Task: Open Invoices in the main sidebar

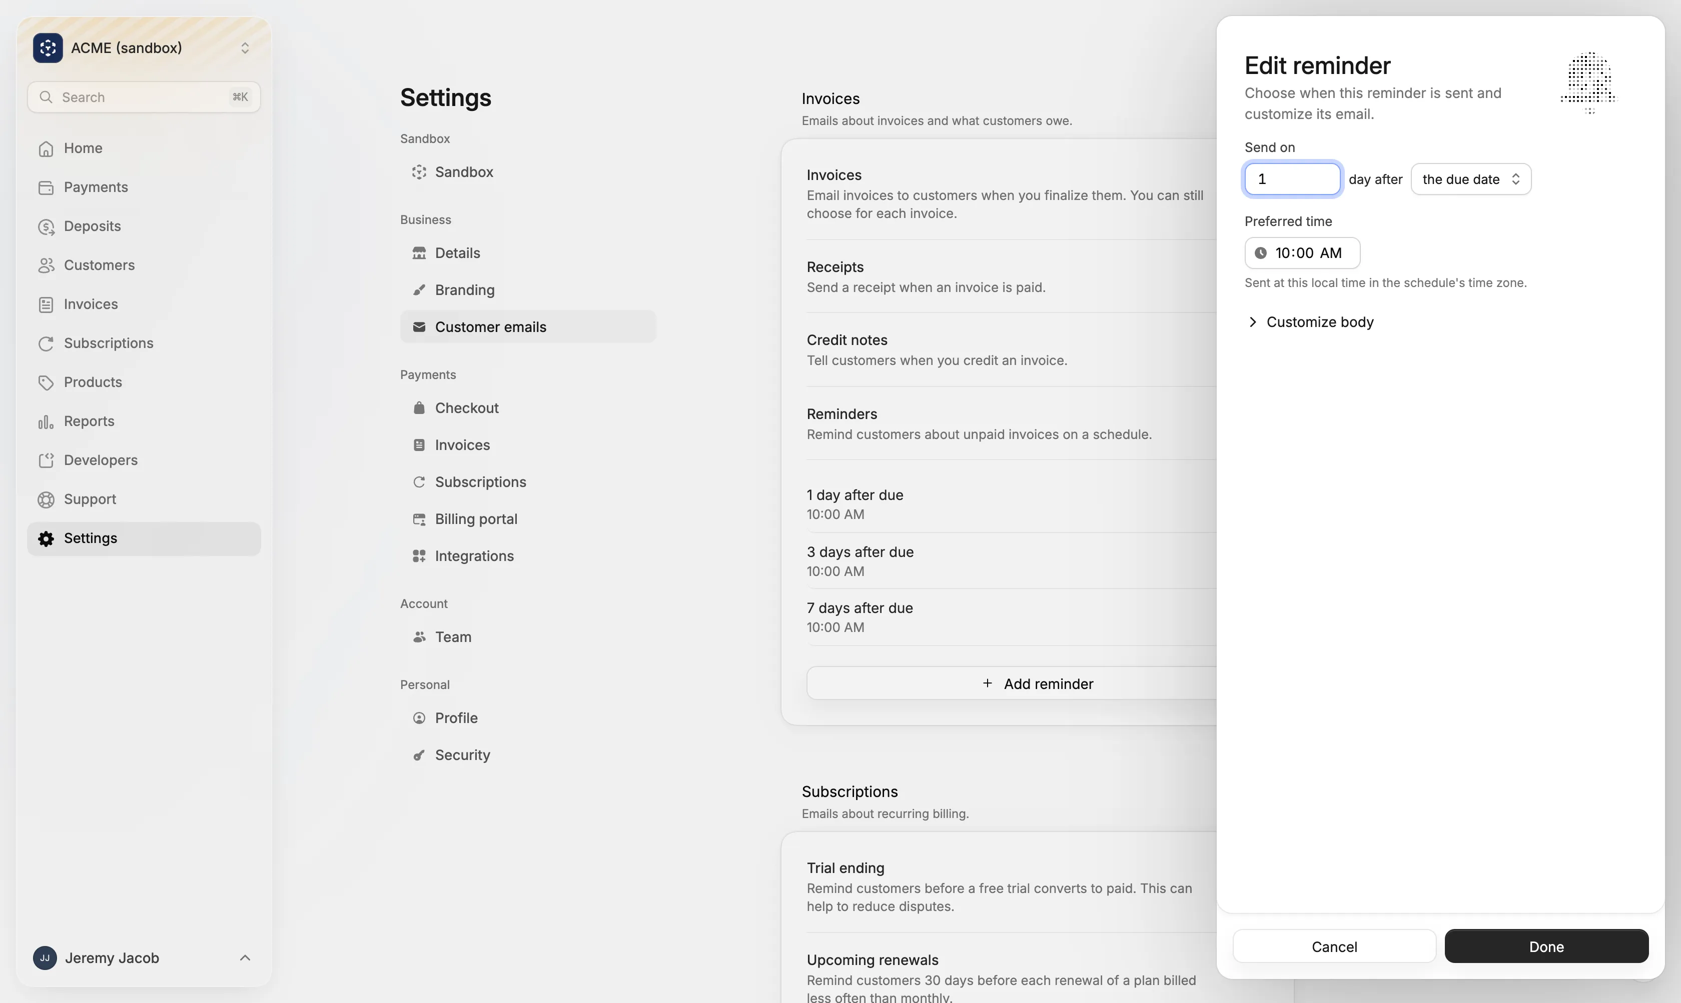Action: pos(144,304)
